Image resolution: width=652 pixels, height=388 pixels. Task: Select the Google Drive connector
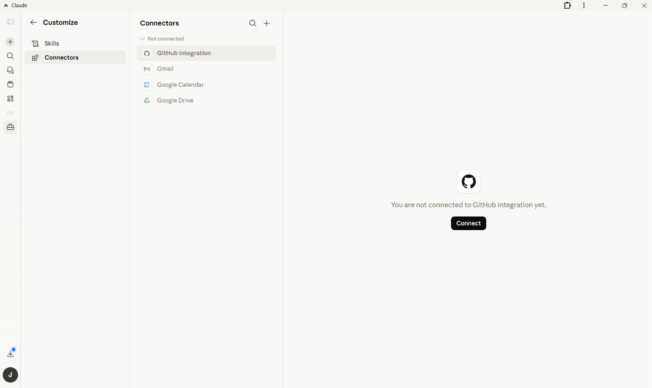[x=206, y=100]
